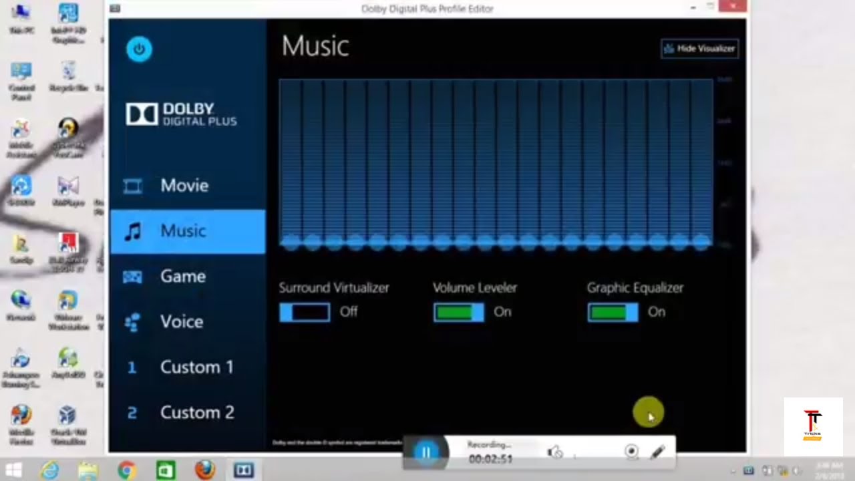Select the Control Panel desktop icon
855x481 pixels.
[21, 81]
